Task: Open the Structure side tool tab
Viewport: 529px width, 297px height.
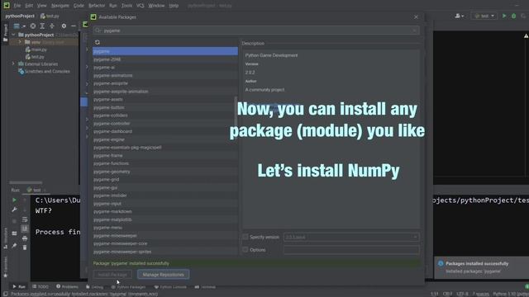Action: (6, 238)
